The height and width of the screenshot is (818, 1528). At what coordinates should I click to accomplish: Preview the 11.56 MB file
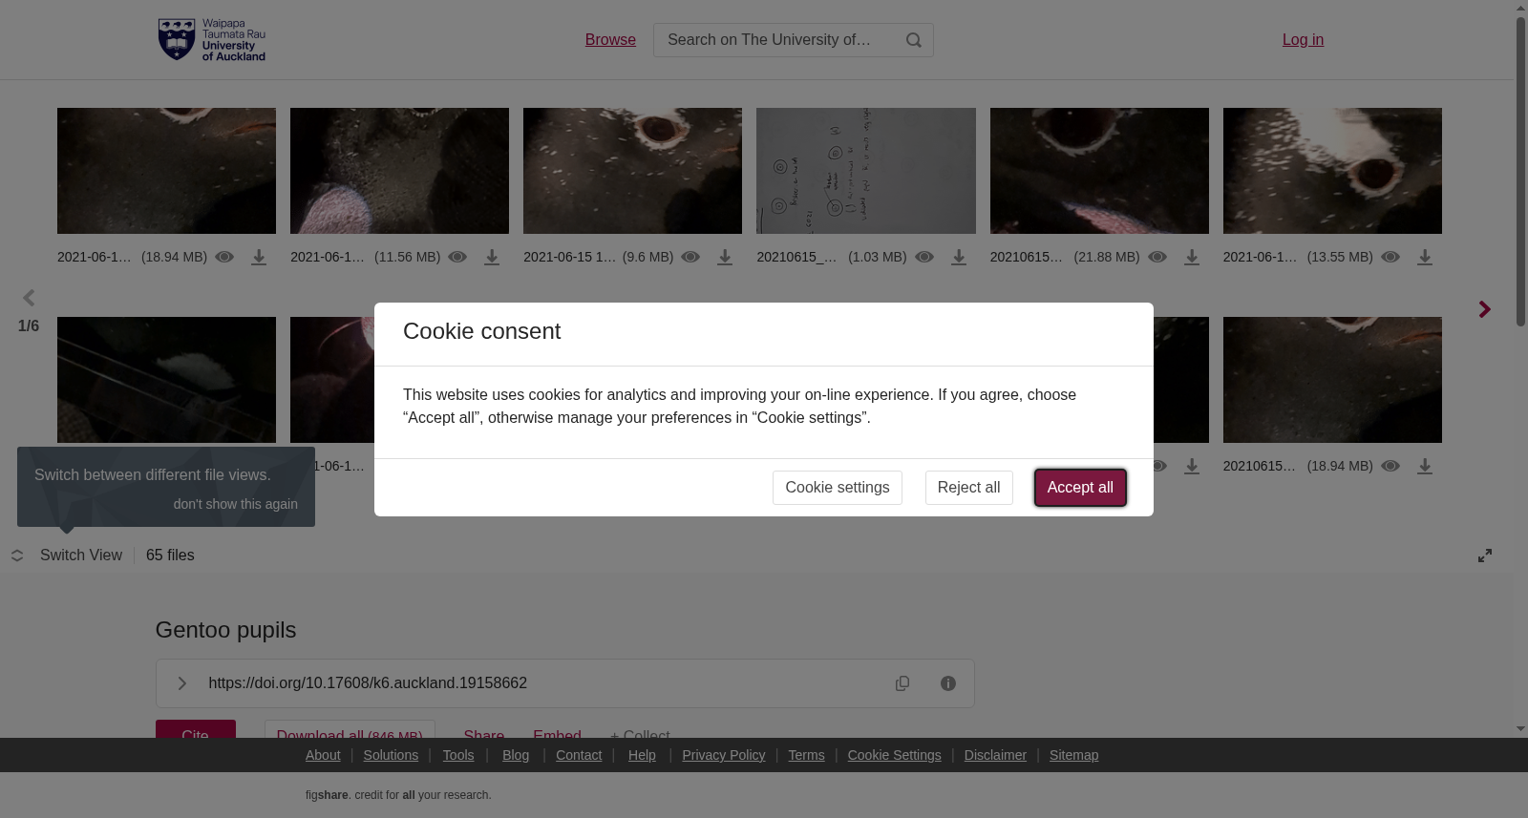point(457,257)
